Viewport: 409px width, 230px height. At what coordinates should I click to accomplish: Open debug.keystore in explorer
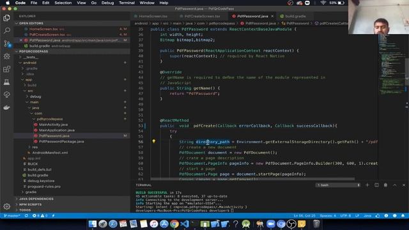[x=41, y=181]
